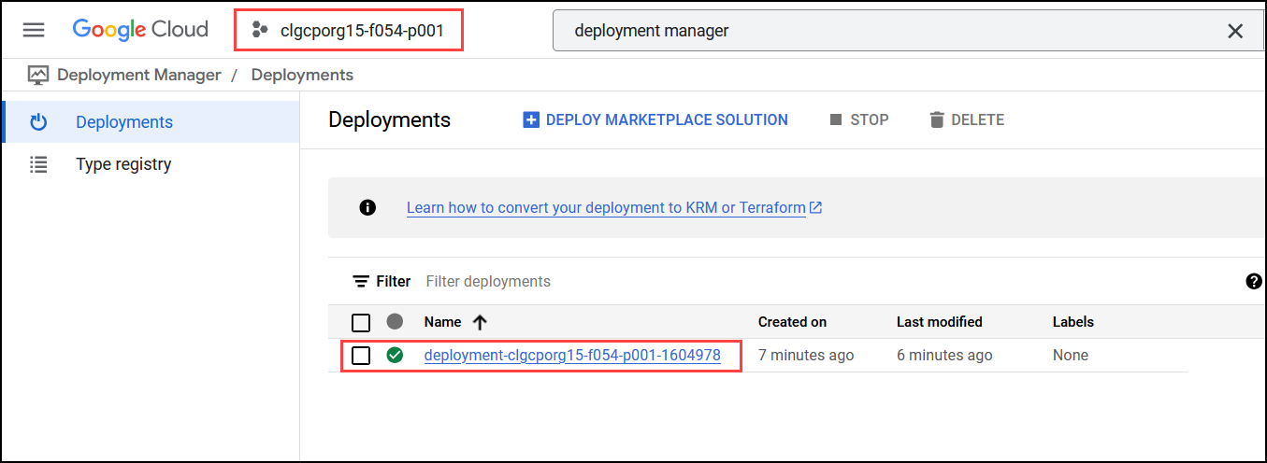The height and width of the screenshot is (463, 1267).
Task: Open the KRM or Terraform conversion link
Action: (606, 207)
